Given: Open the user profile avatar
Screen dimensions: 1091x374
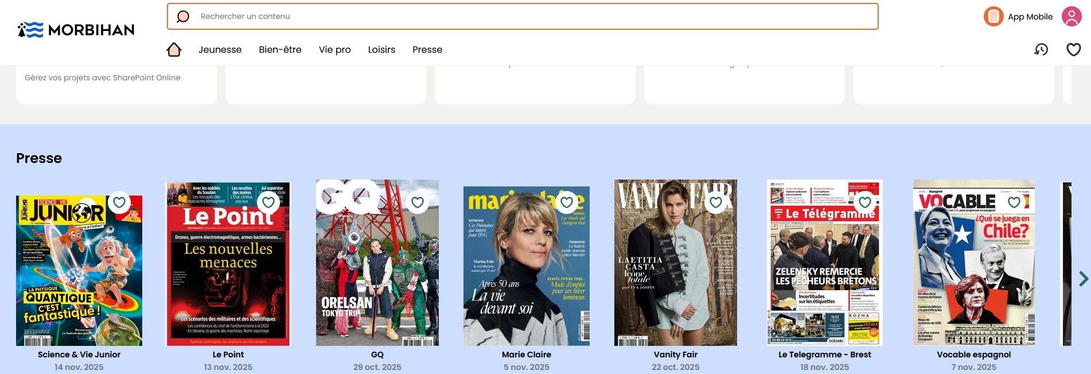Looking at the screenshot, I should click(1071, 17).
